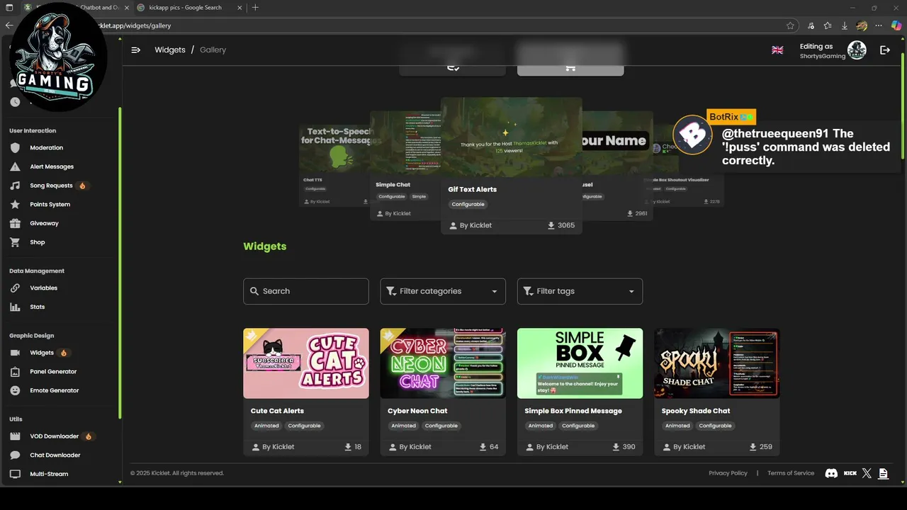
Task: Click the 3065 download count on Gif Text Alerts
Action: [566, 225]
